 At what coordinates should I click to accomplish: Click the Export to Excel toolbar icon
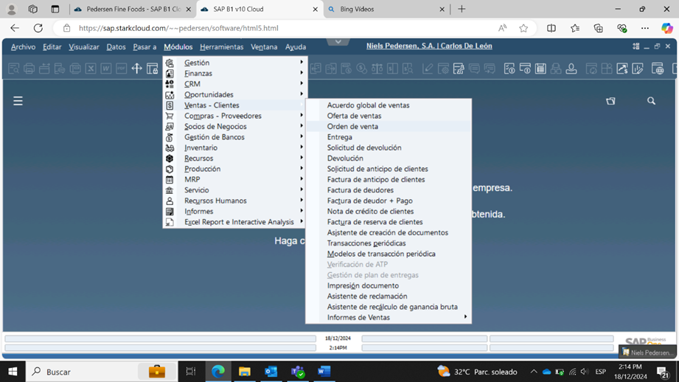(x=91, y=69)
